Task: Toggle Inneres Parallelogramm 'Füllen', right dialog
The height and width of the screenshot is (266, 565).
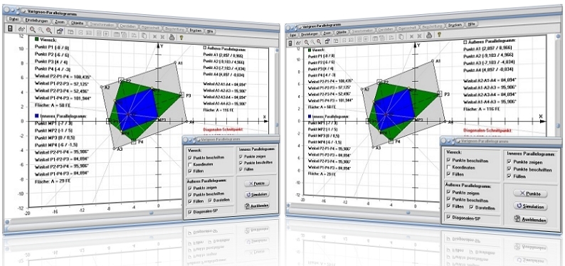Action: click(x=509, y=176)
